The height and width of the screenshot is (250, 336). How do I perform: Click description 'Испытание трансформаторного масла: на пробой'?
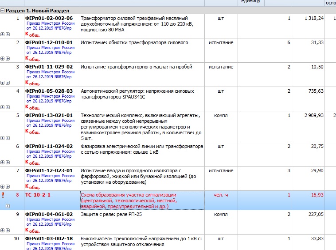(137, 67)
